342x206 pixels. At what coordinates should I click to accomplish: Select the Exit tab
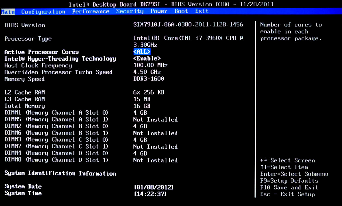click(x=202, y=11)
